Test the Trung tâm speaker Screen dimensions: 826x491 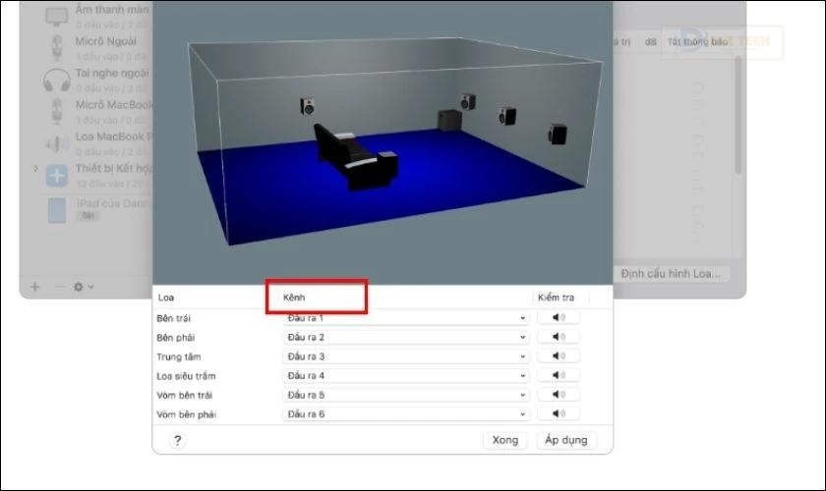click(x=559, y=356)
